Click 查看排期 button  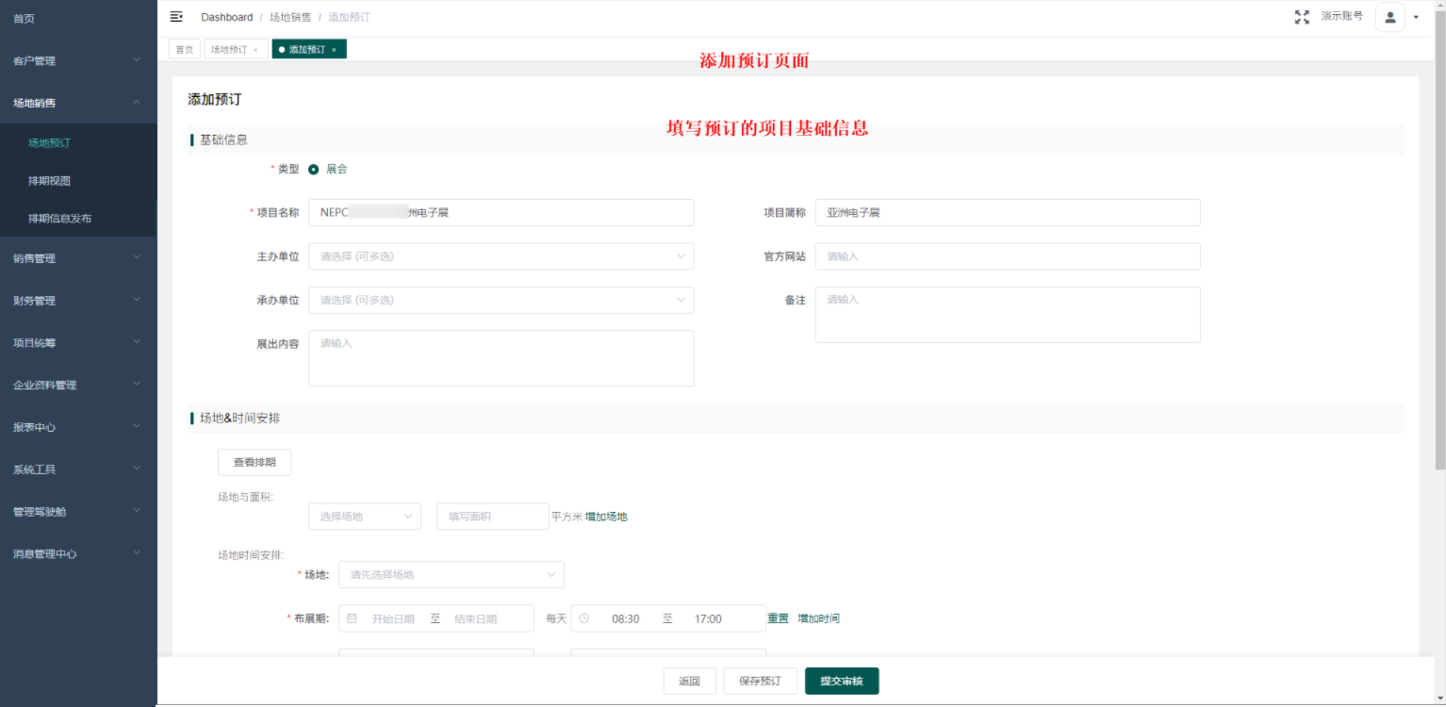(x=255, y=462)
